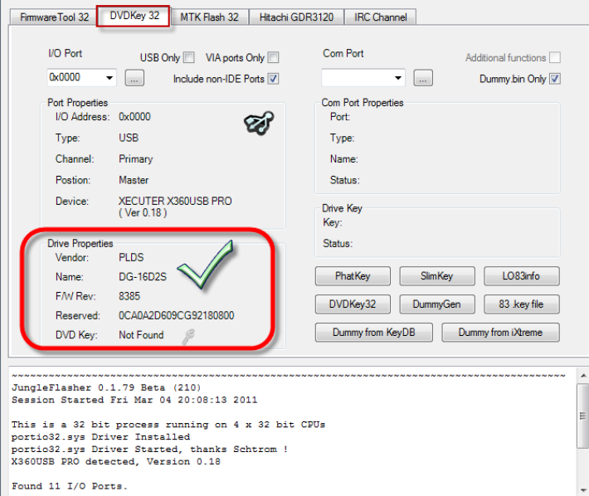The image size is (589, 496).
Task: Click the log line JungleFlasher 0.1.79 Beta
Action: tap(106, 387)
